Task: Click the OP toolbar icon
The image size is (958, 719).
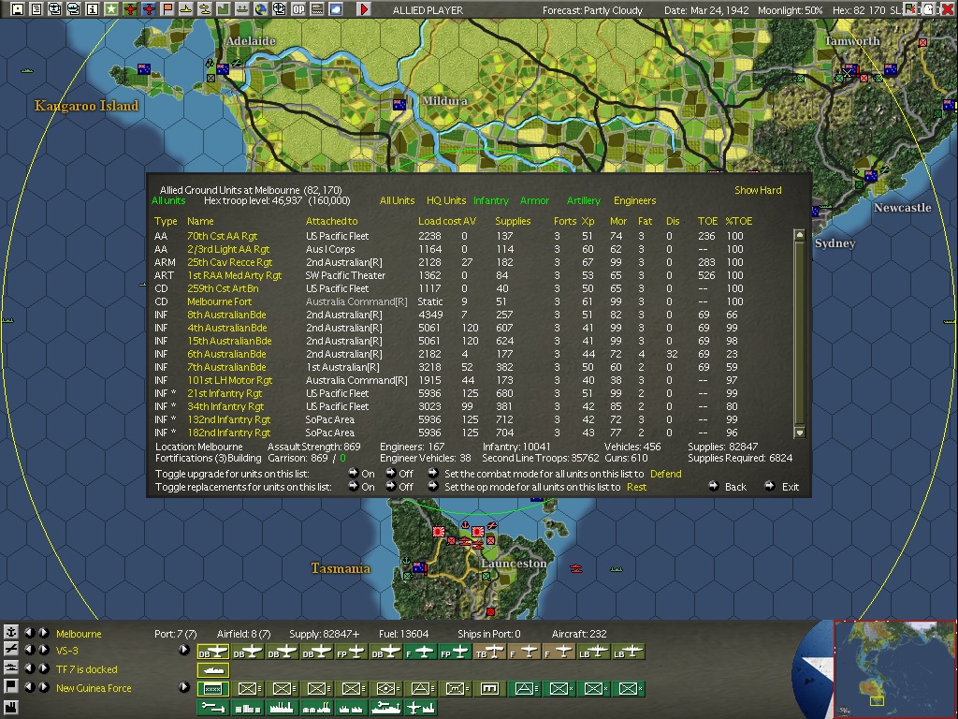Action: click(298, 9)
